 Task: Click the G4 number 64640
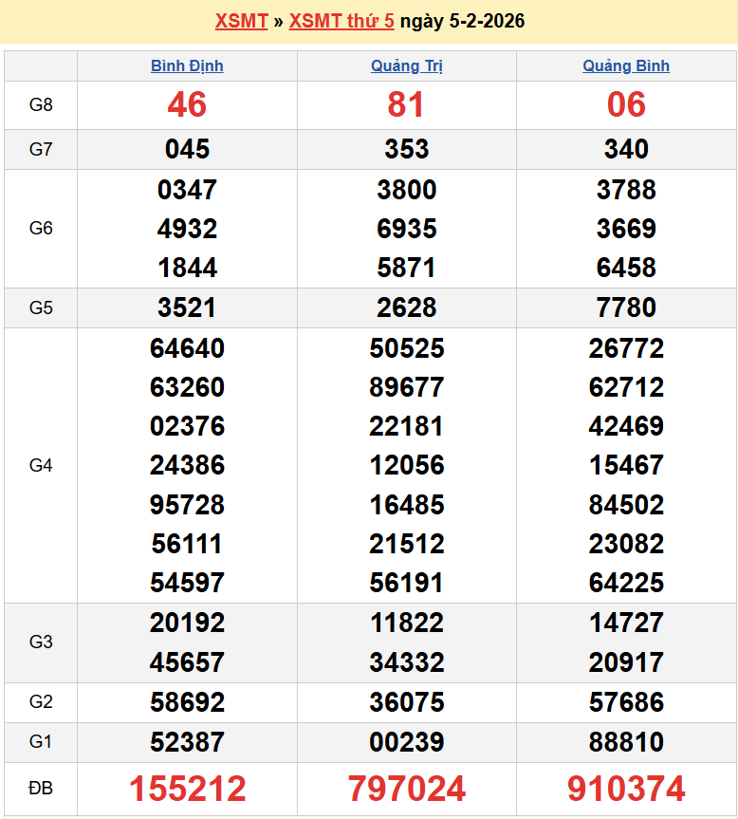click(187, 348)
